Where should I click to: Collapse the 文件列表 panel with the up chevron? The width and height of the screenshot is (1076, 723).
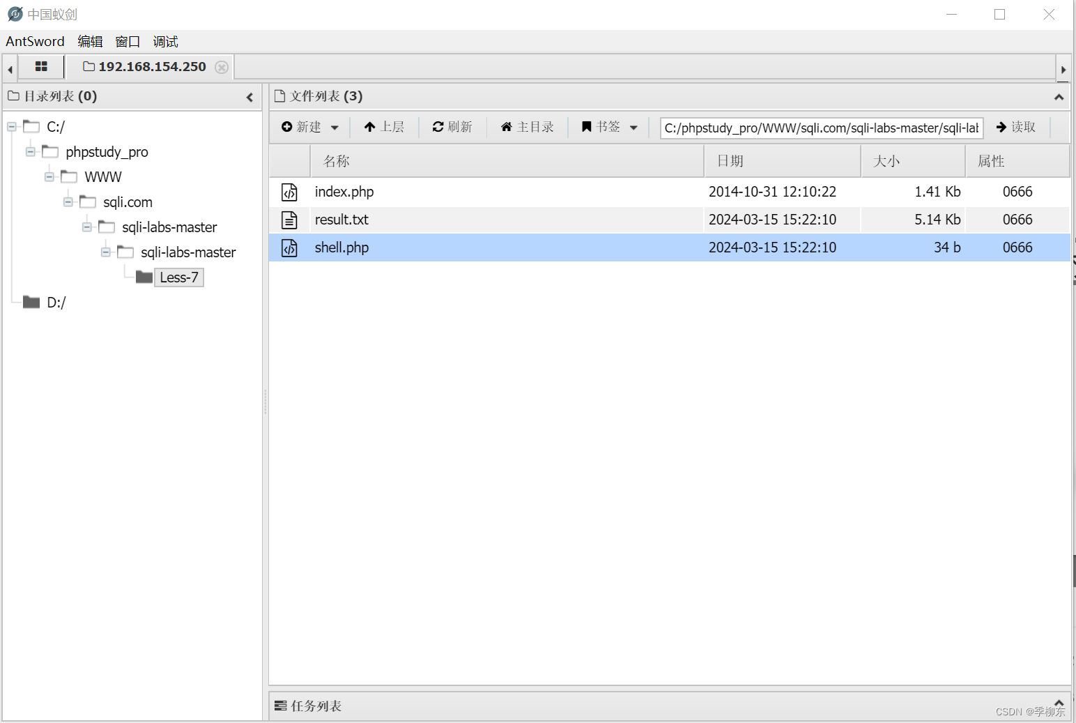(x=1059, y=97)
